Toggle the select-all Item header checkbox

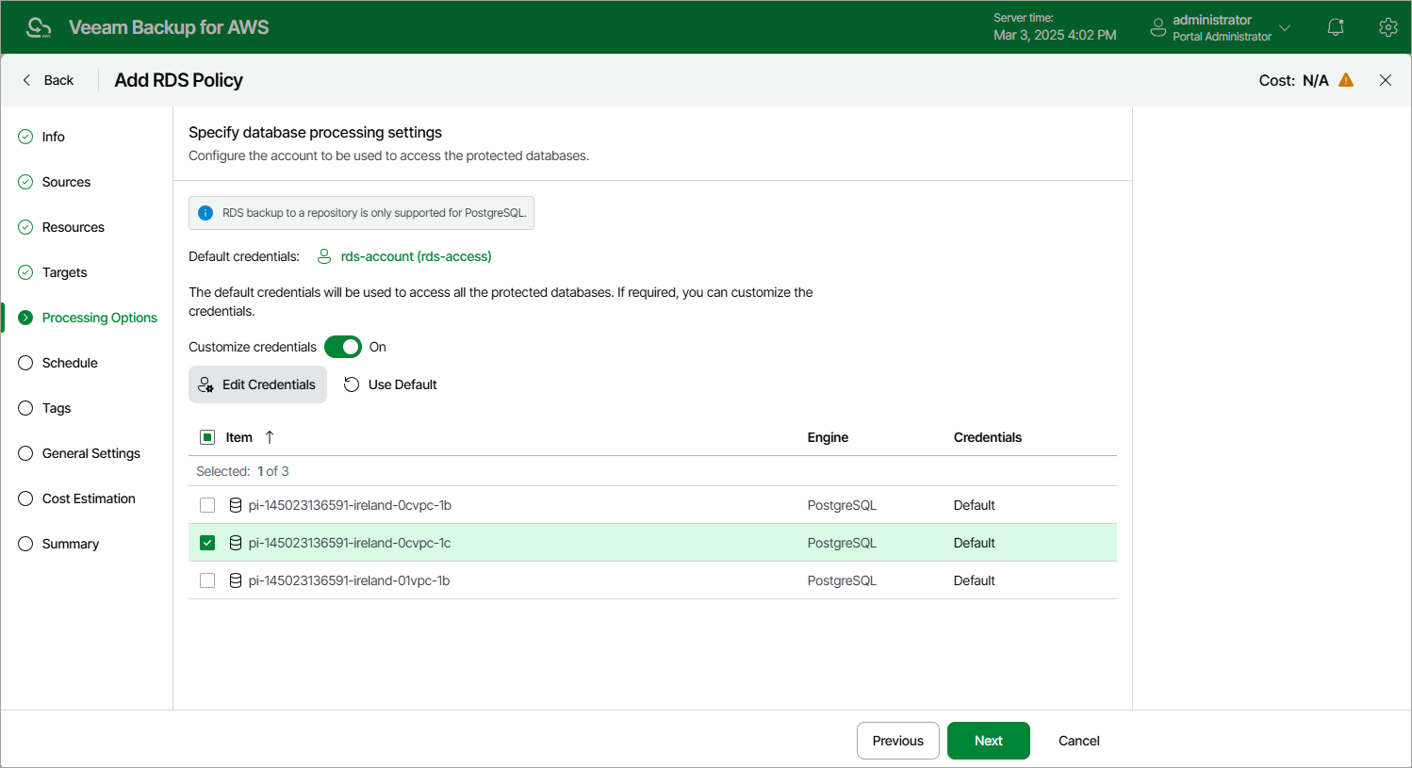coord(207,437)
